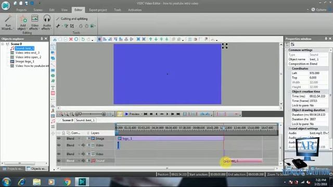Open Google Chrome from the taskbar
The height and width of the screenshot is (187, 333).
(67, 182)
